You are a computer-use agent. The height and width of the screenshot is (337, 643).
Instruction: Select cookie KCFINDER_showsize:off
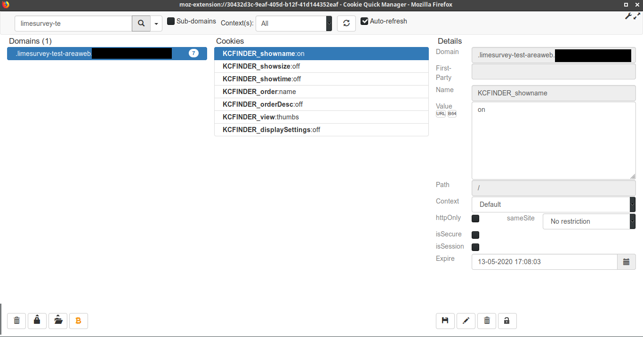321,66
